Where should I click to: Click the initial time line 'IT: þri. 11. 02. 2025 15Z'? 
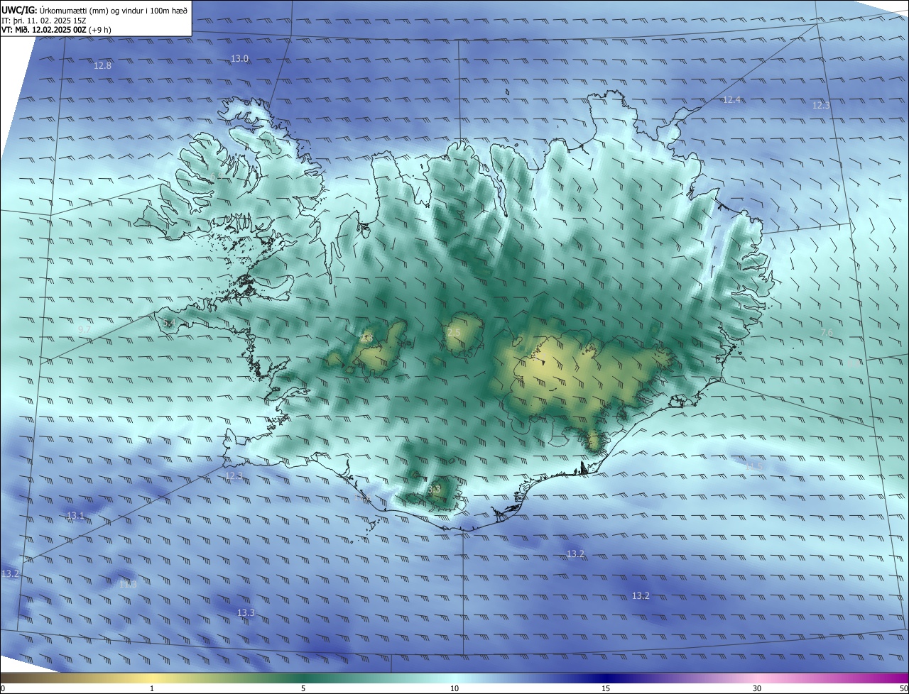[x=44, y=21]
